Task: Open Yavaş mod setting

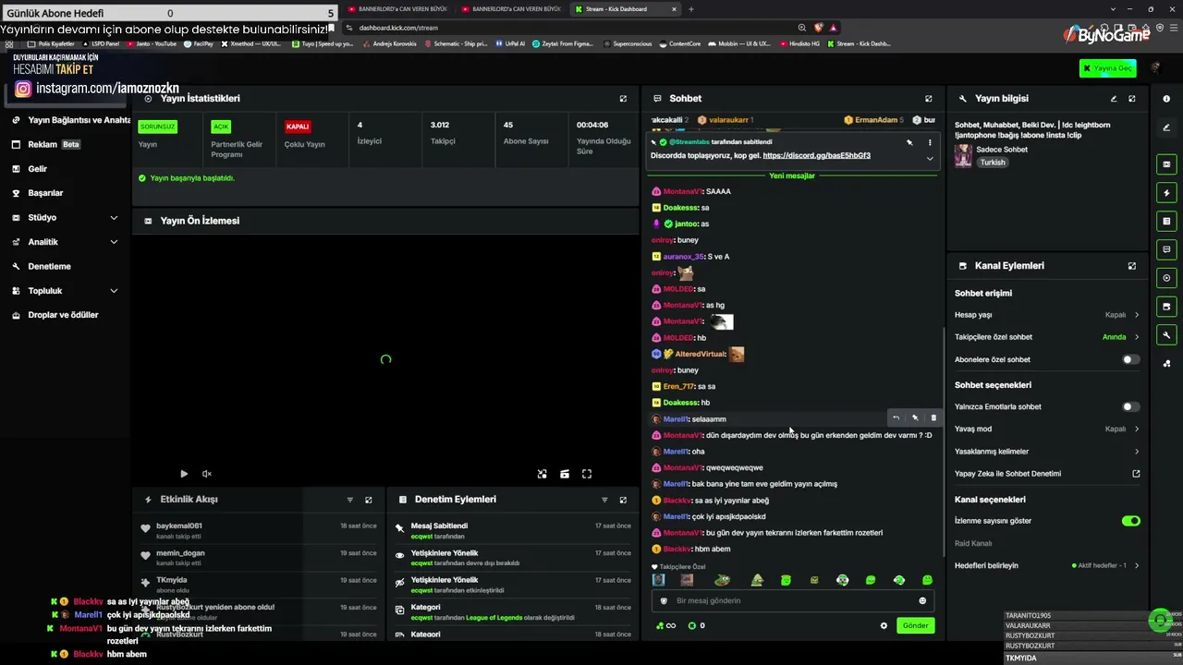Action: 1047,429
